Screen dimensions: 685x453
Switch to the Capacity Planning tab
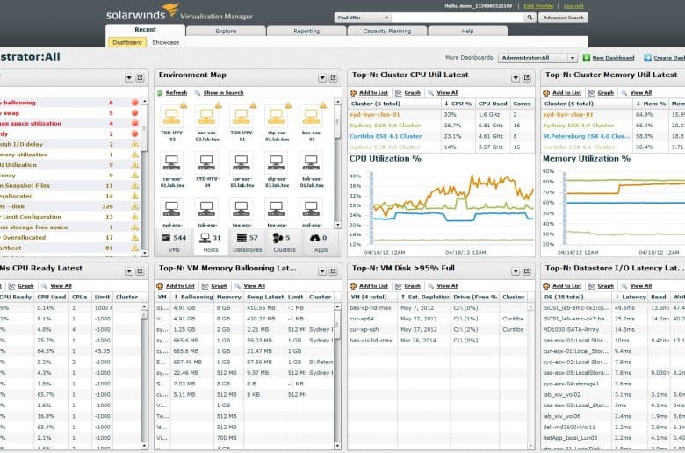[387, 31]
